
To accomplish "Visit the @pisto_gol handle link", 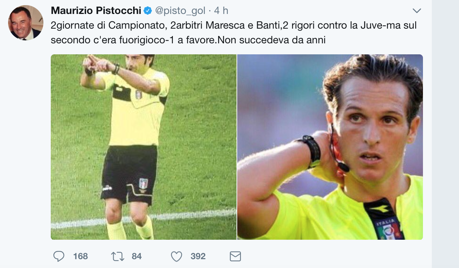I will pos(180,11).
